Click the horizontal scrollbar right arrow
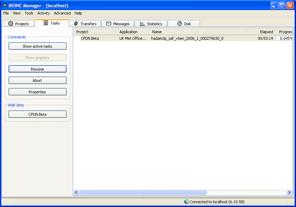The width and height of the screenshot is (296, 207). point(289,192)
